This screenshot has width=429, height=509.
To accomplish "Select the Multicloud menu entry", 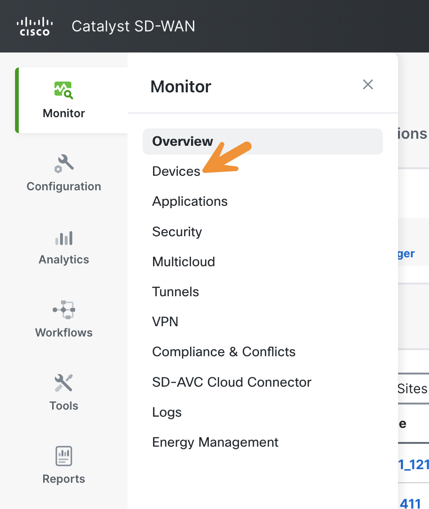I will point(184,262).
